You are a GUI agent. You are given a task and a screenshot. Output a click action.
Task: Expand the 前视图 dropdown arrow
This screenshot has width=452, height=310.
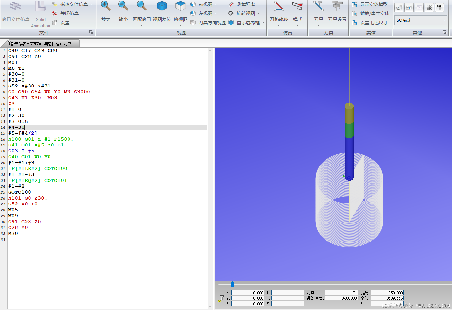tap(216, 4)
